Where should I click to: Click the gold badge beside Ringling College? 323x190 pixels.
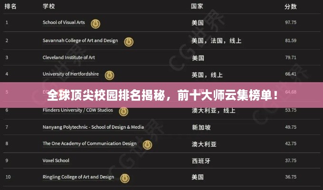124,179
